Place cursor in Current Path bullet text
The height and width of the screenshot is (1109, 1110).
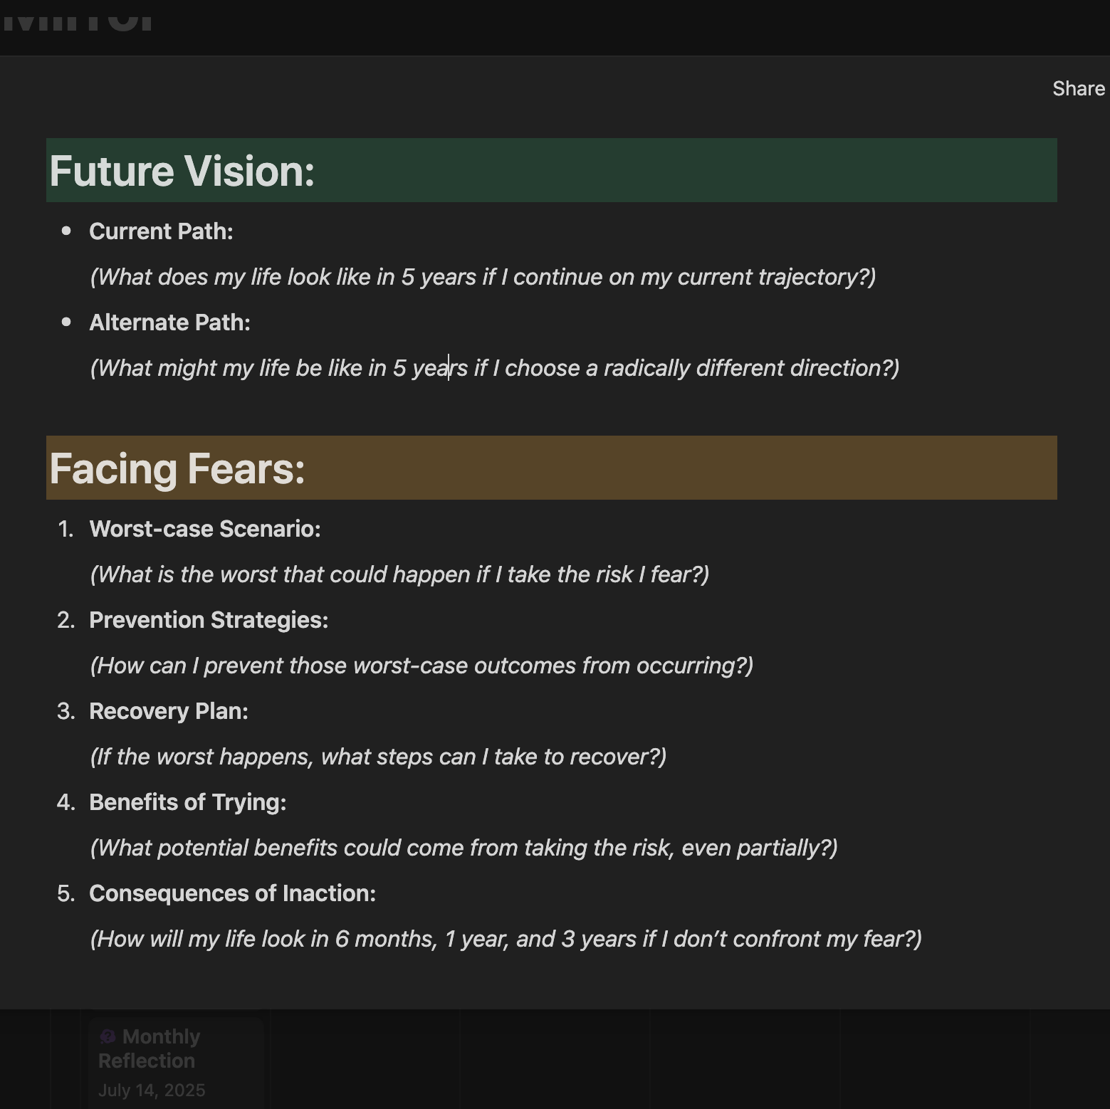161,231
